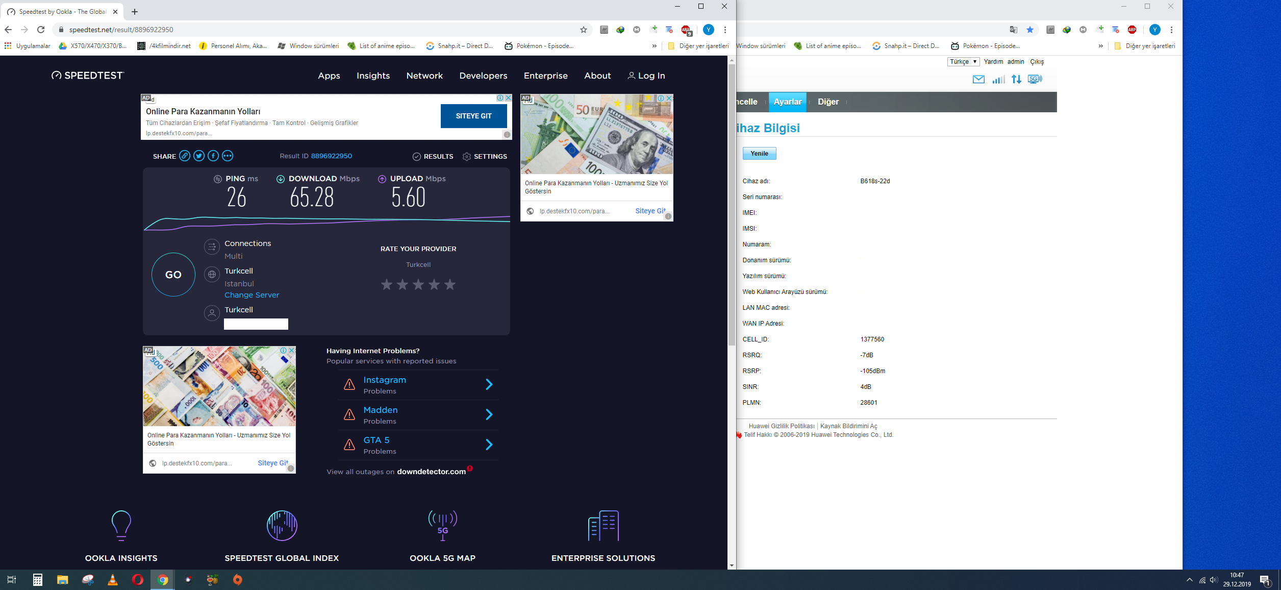The image size is (1281, 590).
Task: Open Huawei Gizlilik Politikası link
Action: [x=782, y=426]
